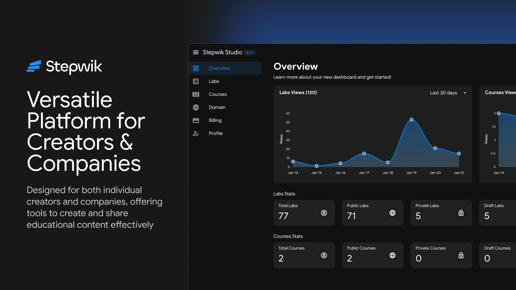Click the Jan 21 data point on Labs chart

coord(459,154)
